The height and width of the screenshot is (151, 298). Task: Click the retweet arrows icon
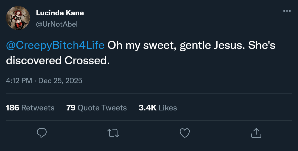click(113, 133)
